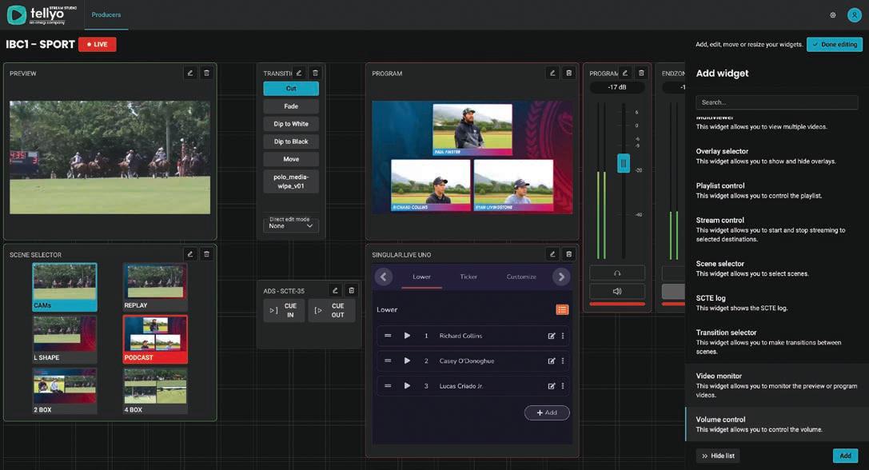Edit the Scene Selector widget pencil icon
This screenshot has width=869, height=470.
tap(190, 254)
